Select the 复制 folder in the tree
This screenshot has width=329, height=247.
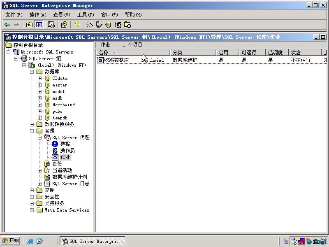(45, 190)
